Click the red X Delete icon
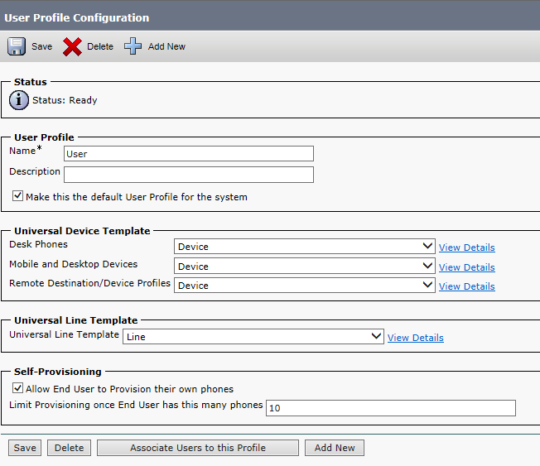The width and height of the screenshot is (540, 466). click(72, 46)
